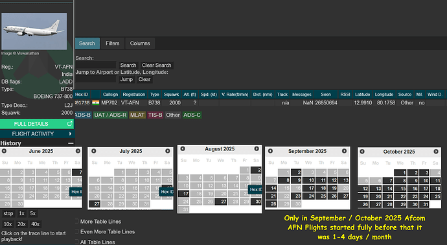Toggle the ADS-C source legend
Screen dimensions: 447x245
[192, 115]
